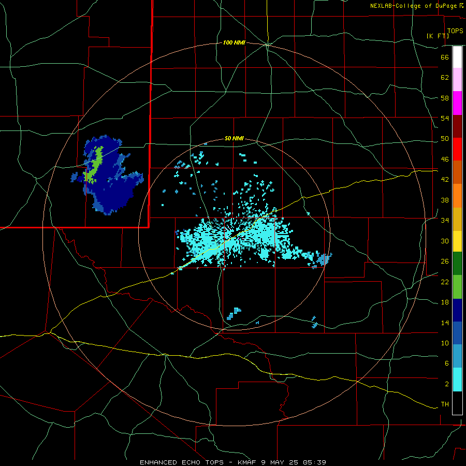Click the 26 legend value
The image size is (466, 466).
pos(445,261)
